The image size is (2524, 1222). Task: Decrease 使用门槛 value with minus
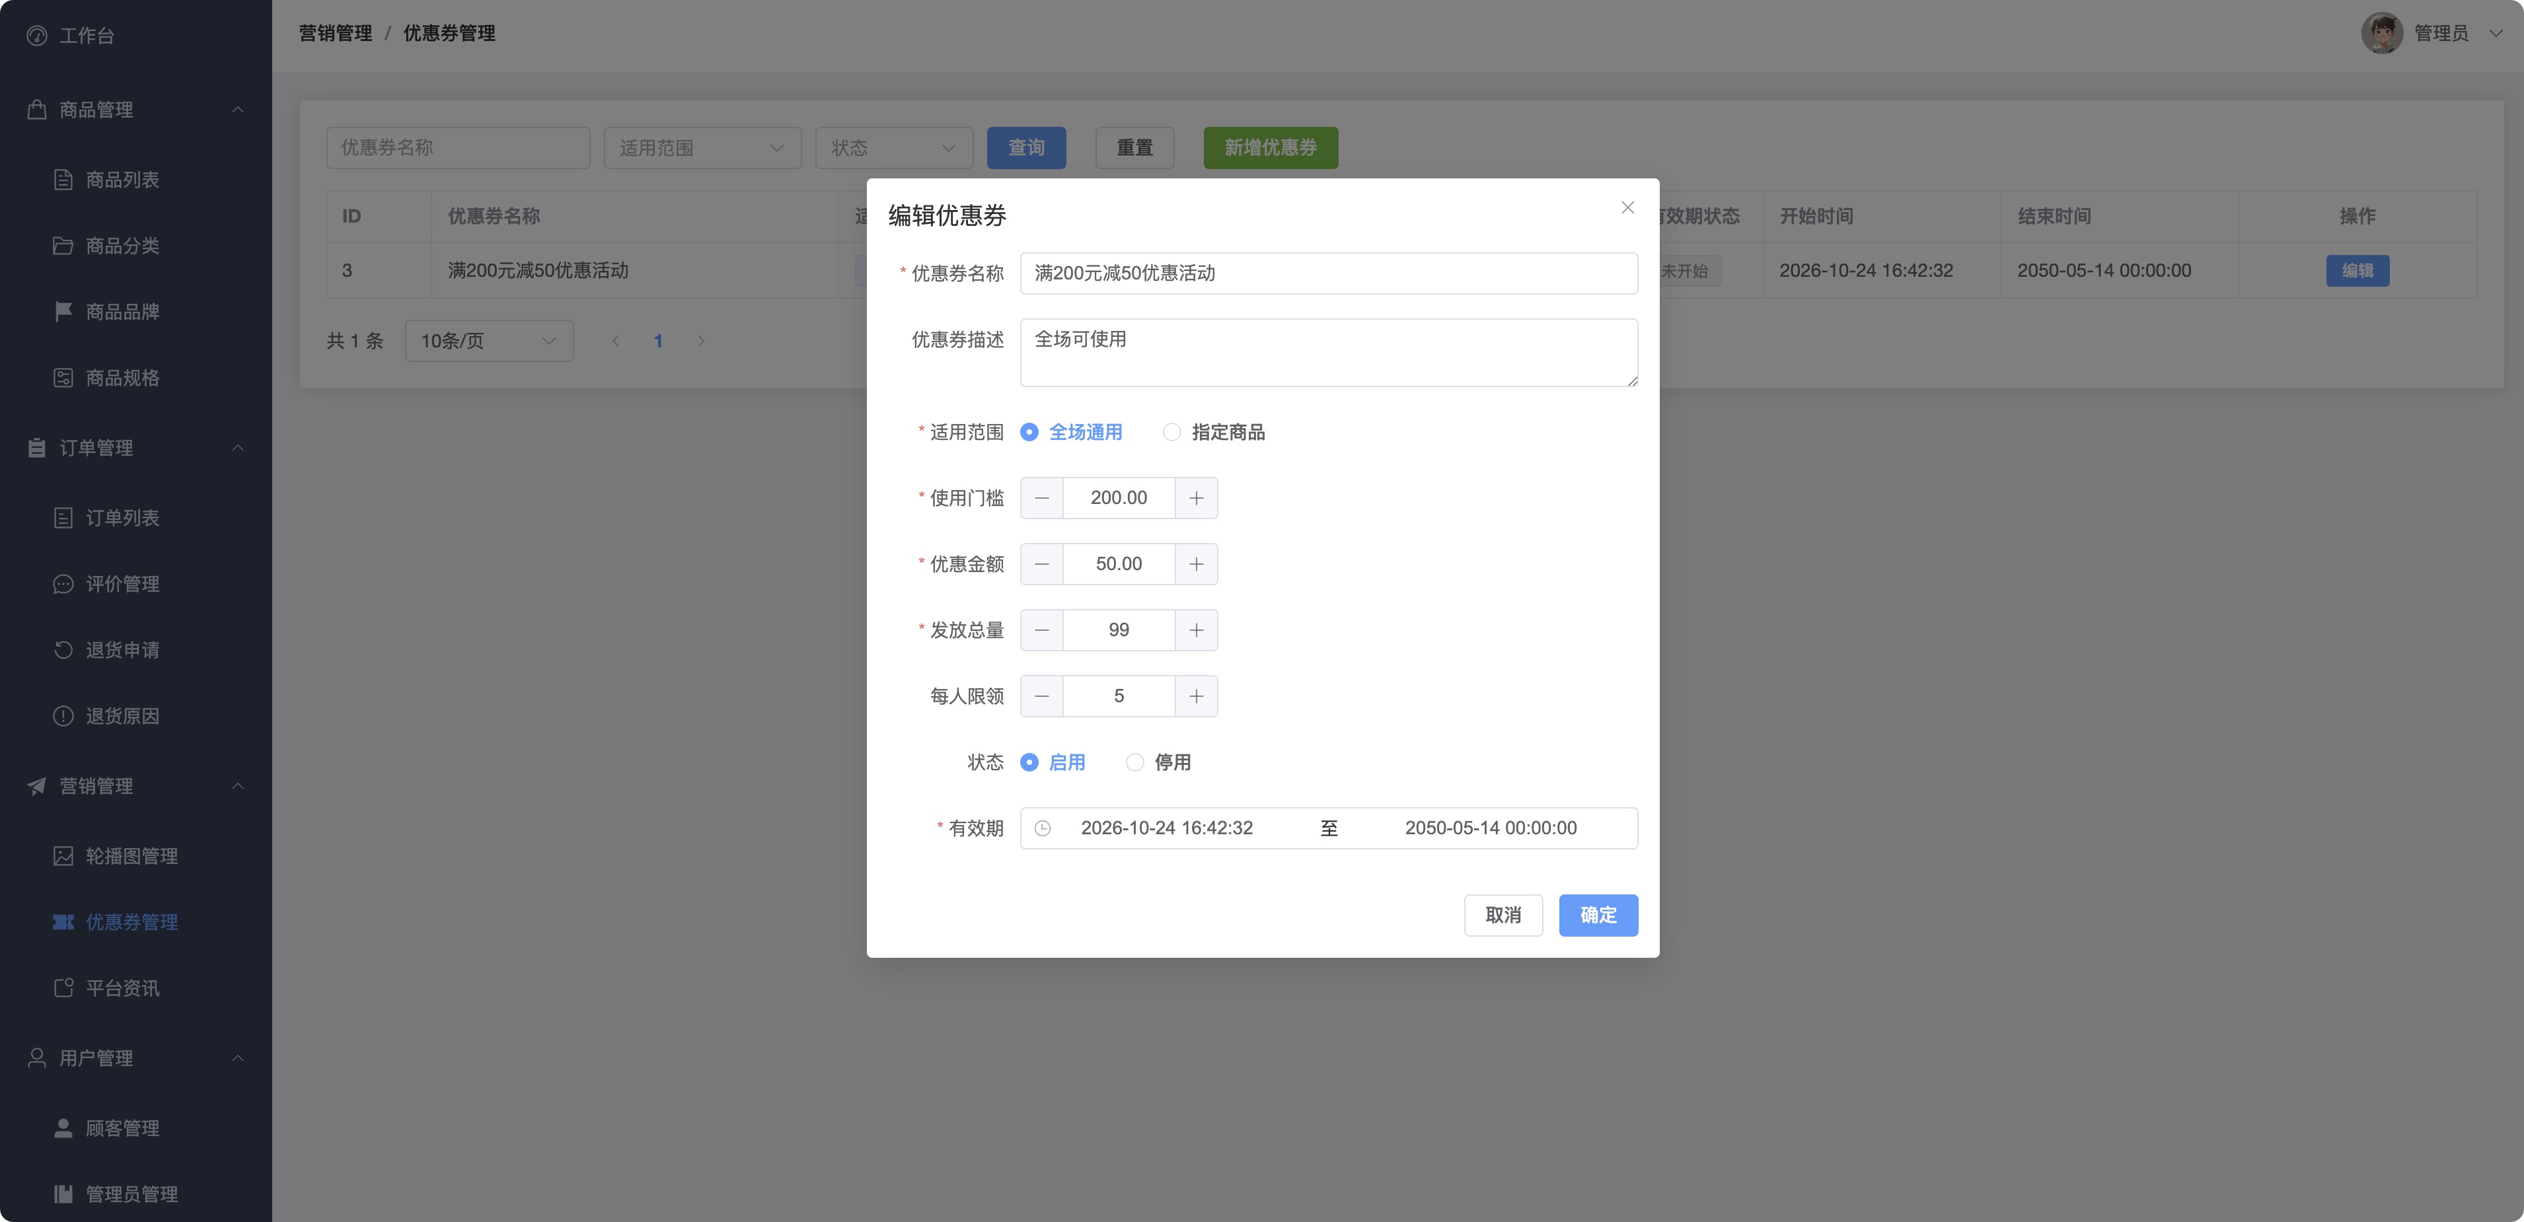coord(1041,499)
